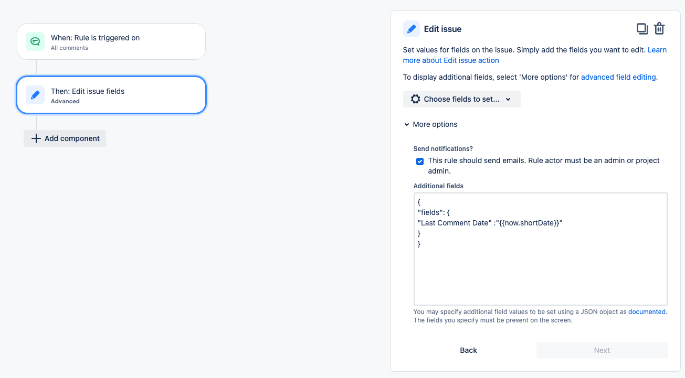Click the pencil icon beside Edit issue title

(x=412, y=29)
